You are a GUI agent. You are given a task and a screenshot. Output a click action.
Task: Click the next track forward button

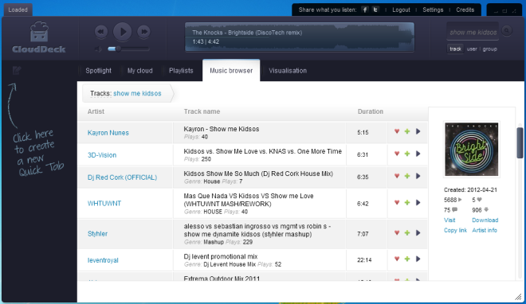coord(144,32)
